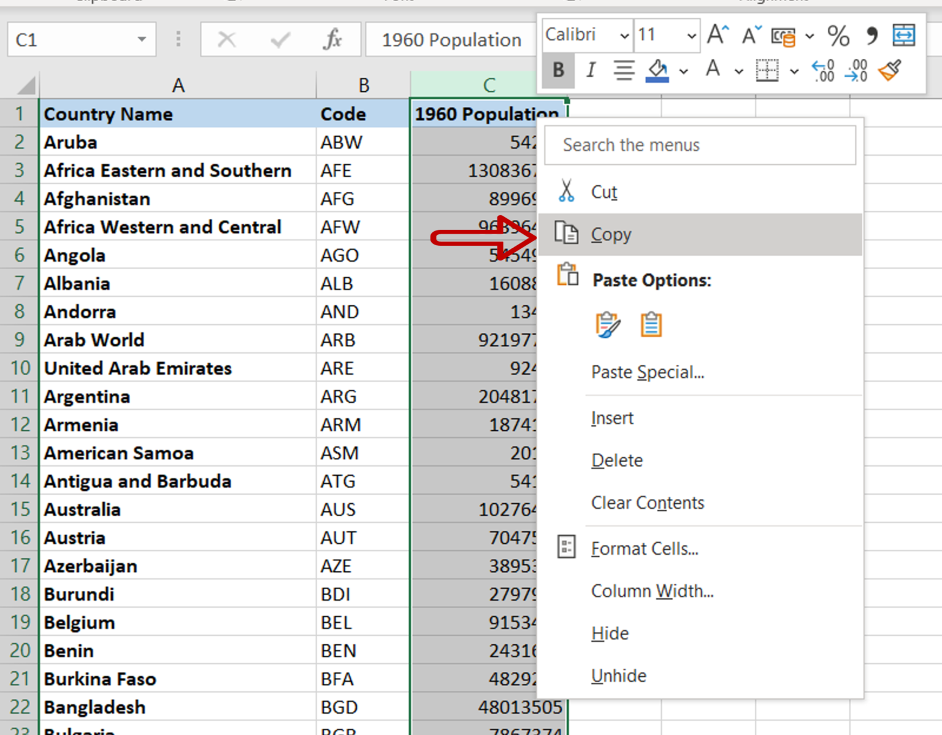Select Copy from the context menu
This screenshot has width=942, height=735.
pos(610,234)
